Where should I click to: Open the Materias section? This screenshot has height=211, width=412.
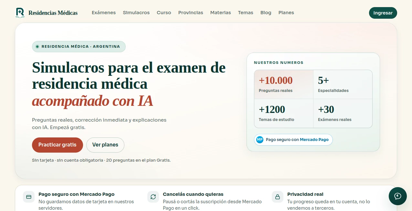tap(221, 13)
